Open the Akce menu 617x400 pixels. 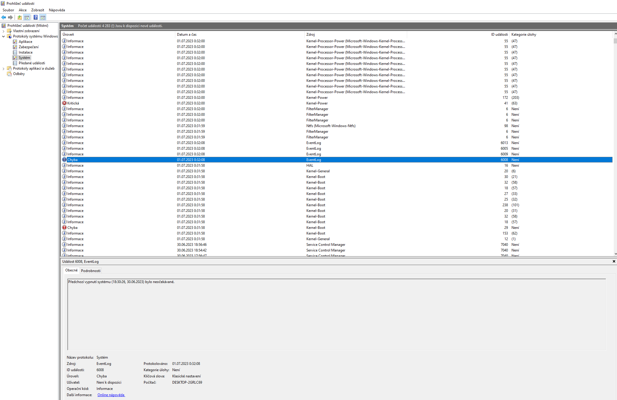(23, 10)
